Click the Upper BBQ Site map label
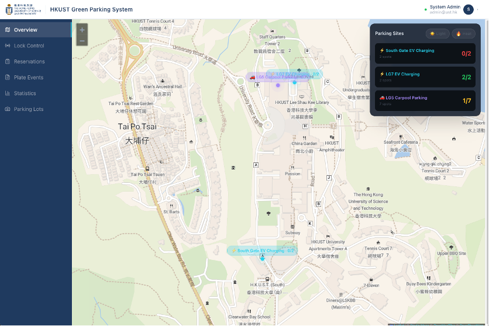The width and height of the screenshot is (489, 326). tap(451, 253)
